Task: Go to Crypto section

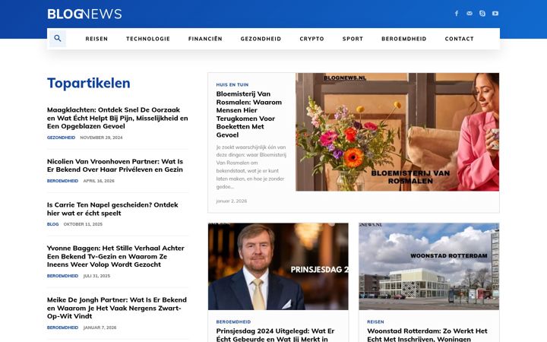Action: point(311,39)
